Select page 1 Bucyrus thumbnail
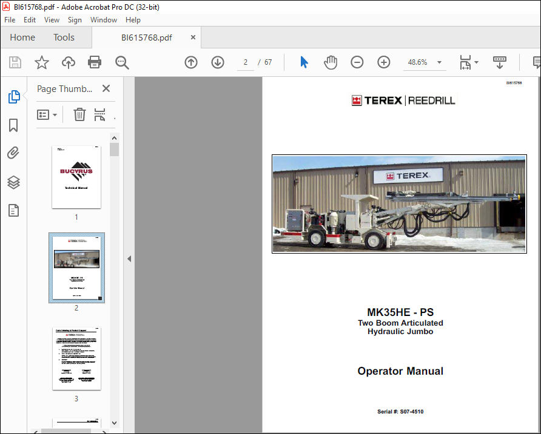Viewport: 541px width, 434px height. tap(76, 177)
